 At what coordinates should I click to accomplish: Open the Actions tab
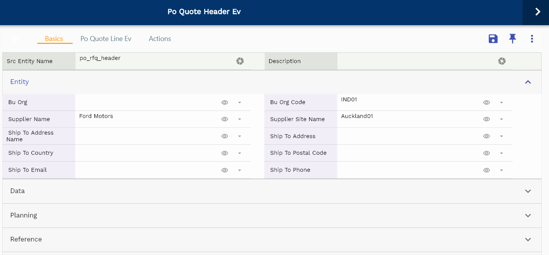point(160,39)
